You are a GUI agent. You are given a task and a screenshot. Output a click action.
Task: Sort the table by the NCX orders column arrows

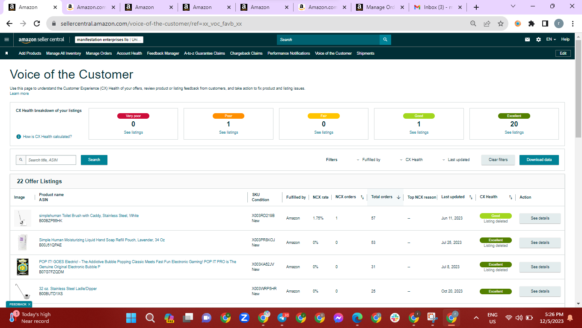[362, 197]
